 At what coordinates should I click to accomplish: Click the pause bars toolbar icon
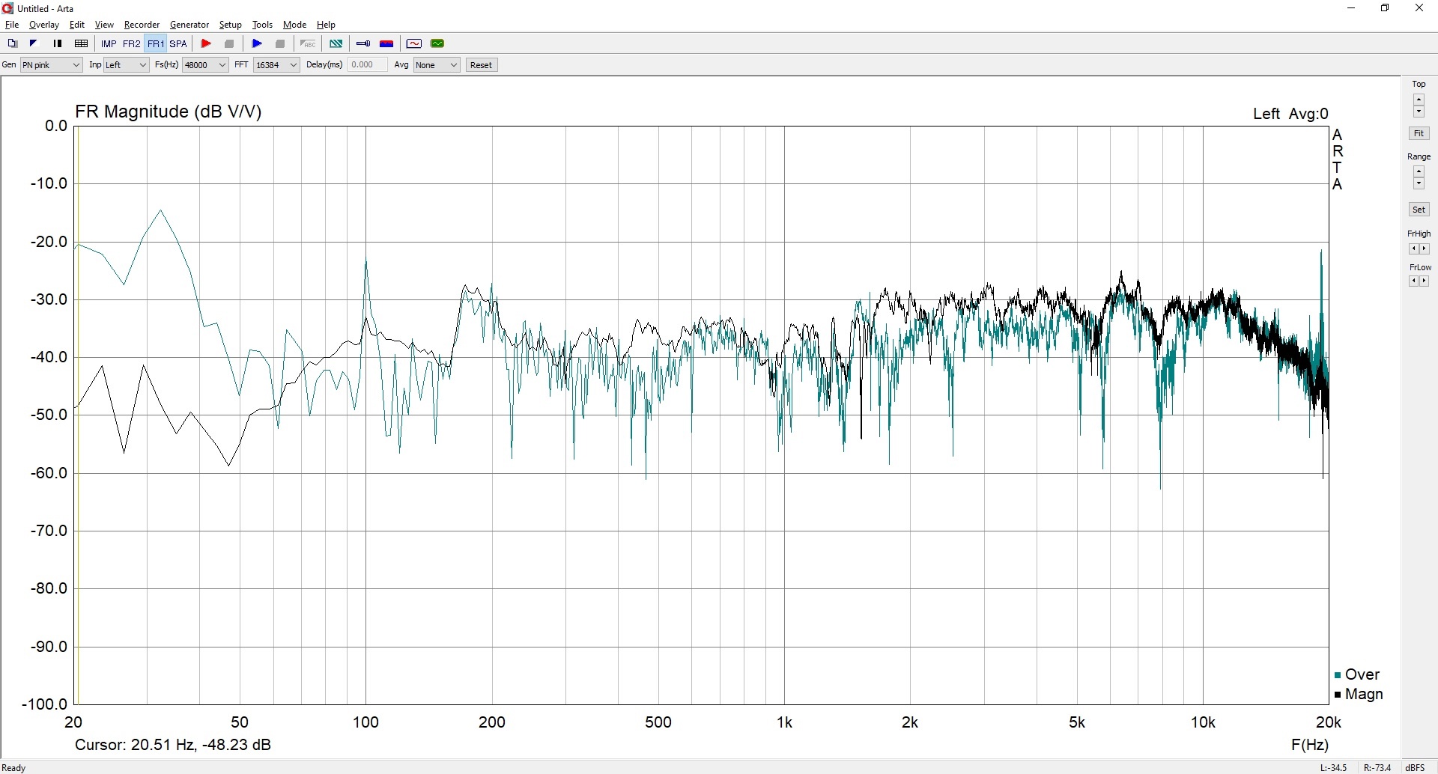tap(58, 43)
